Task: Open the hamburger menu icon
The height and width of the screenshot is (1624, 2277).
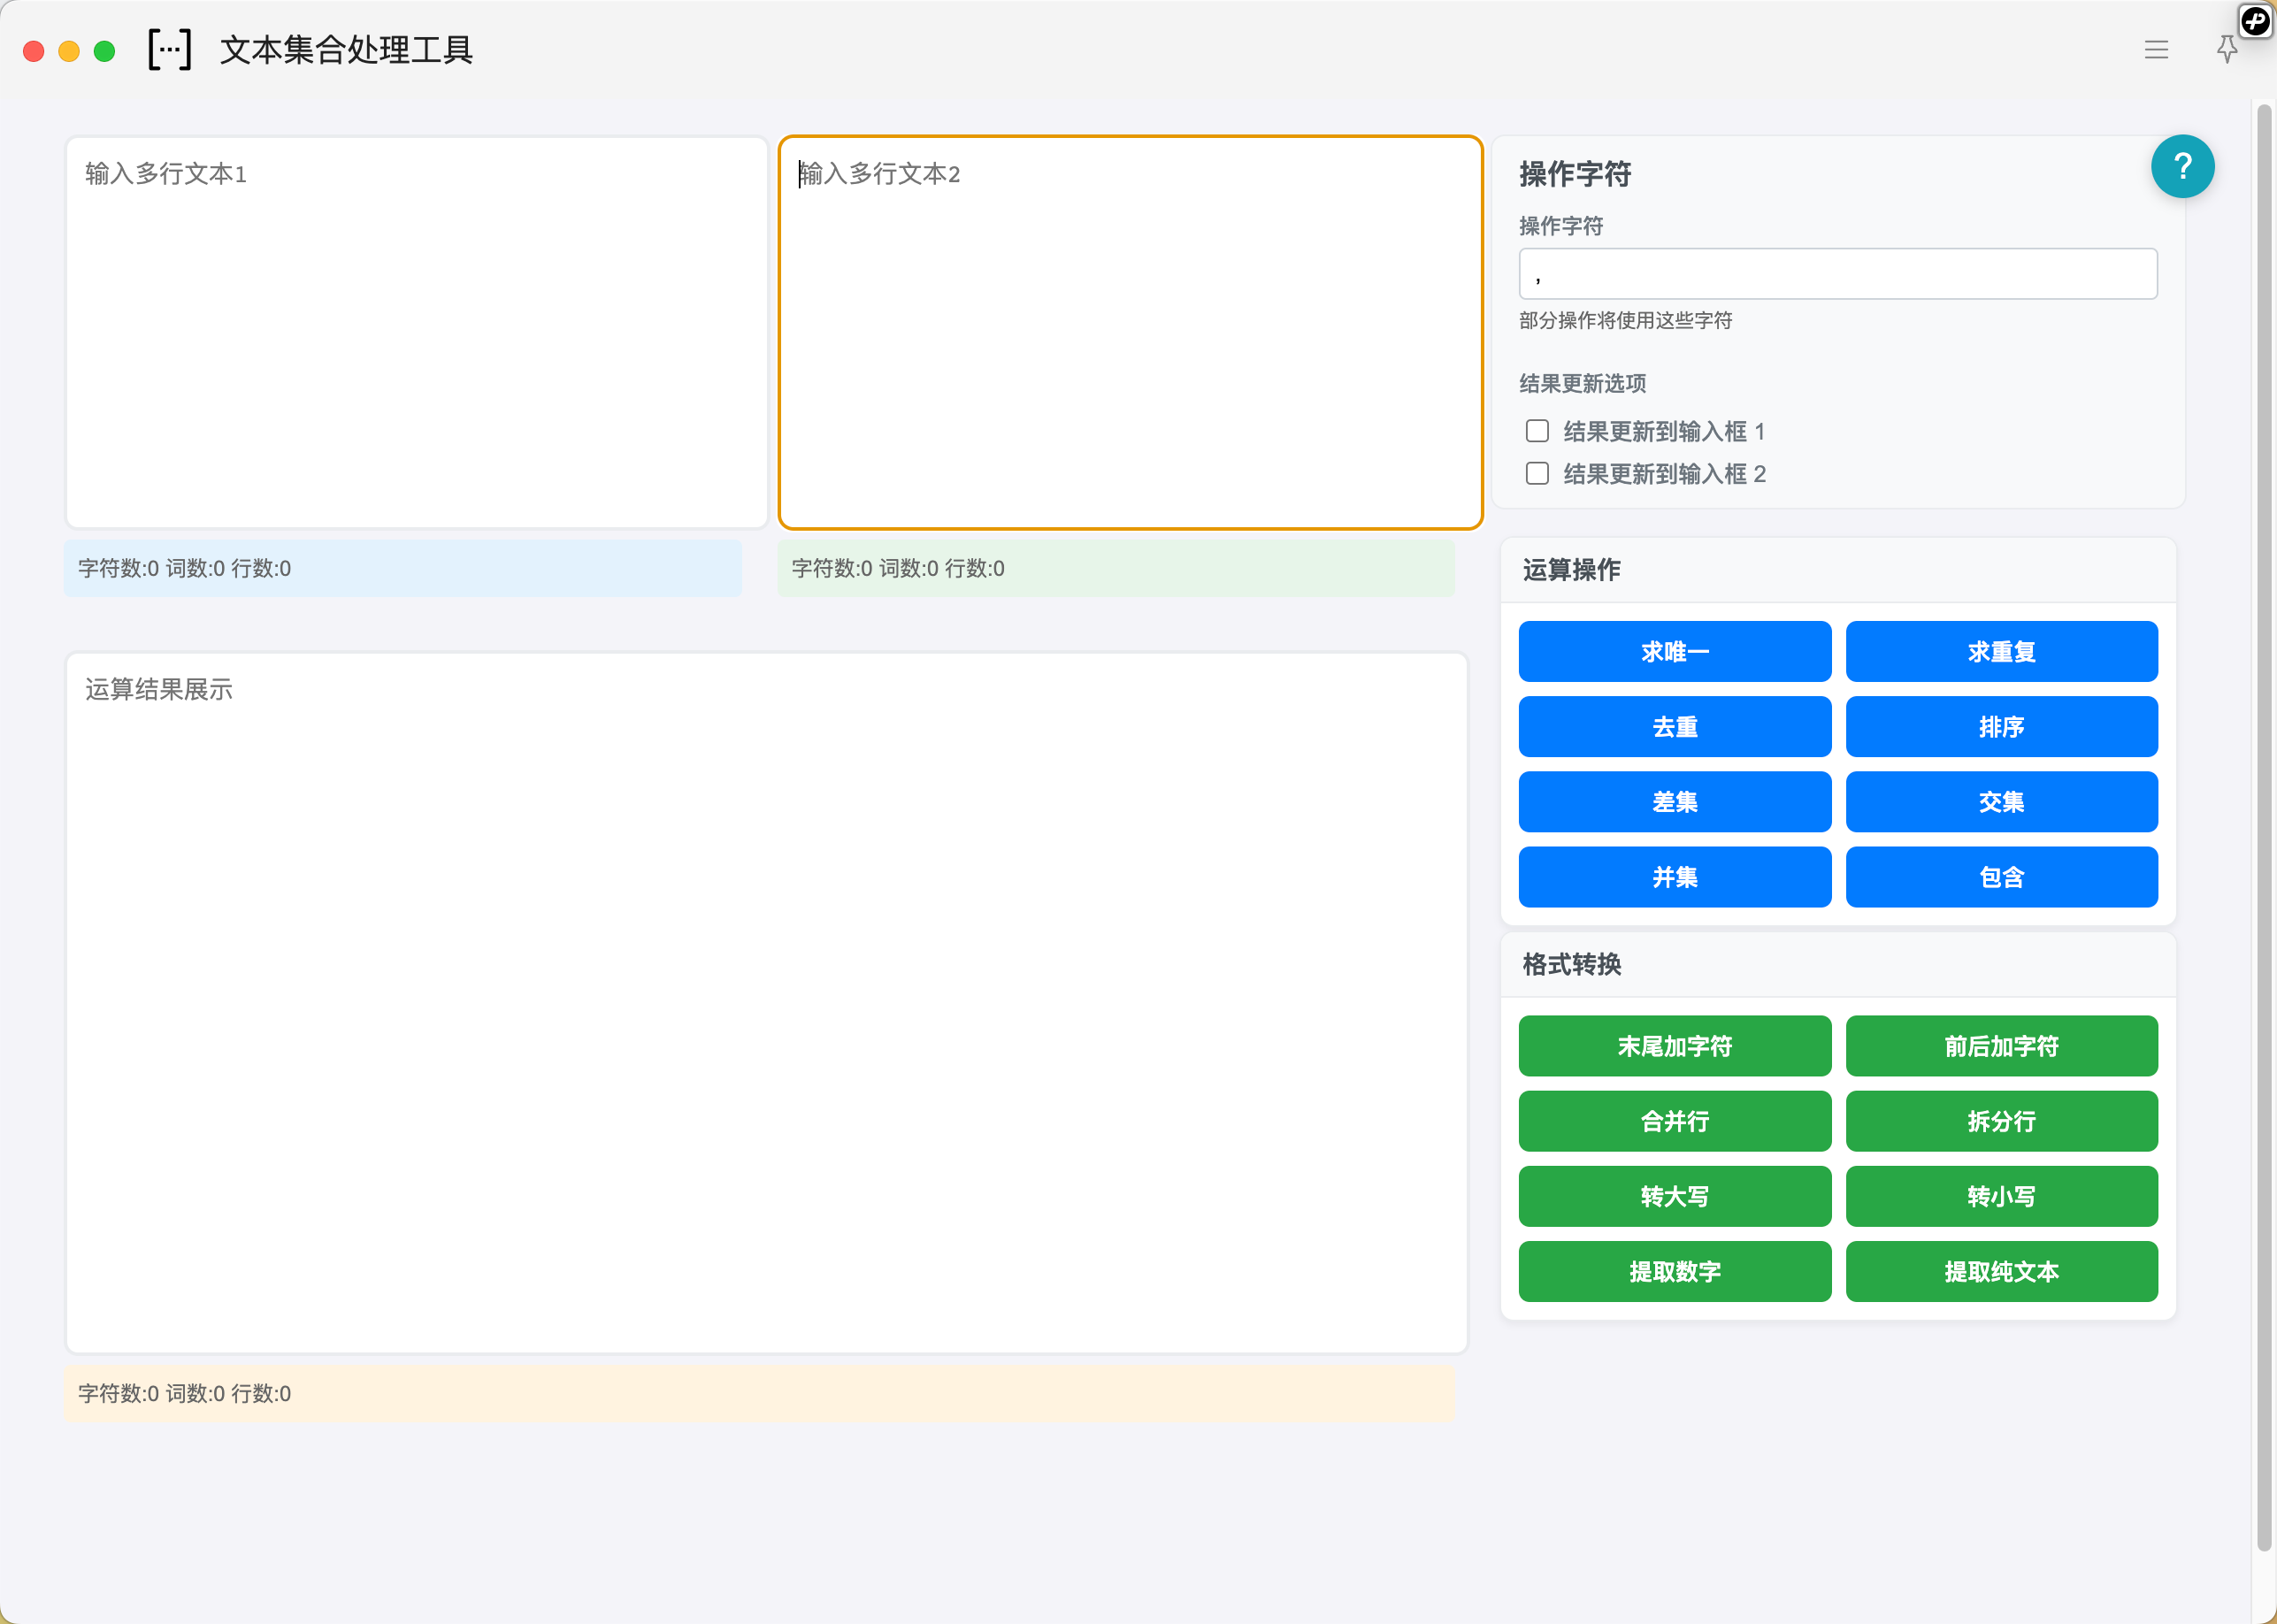Action: (x=2156, y=50)
